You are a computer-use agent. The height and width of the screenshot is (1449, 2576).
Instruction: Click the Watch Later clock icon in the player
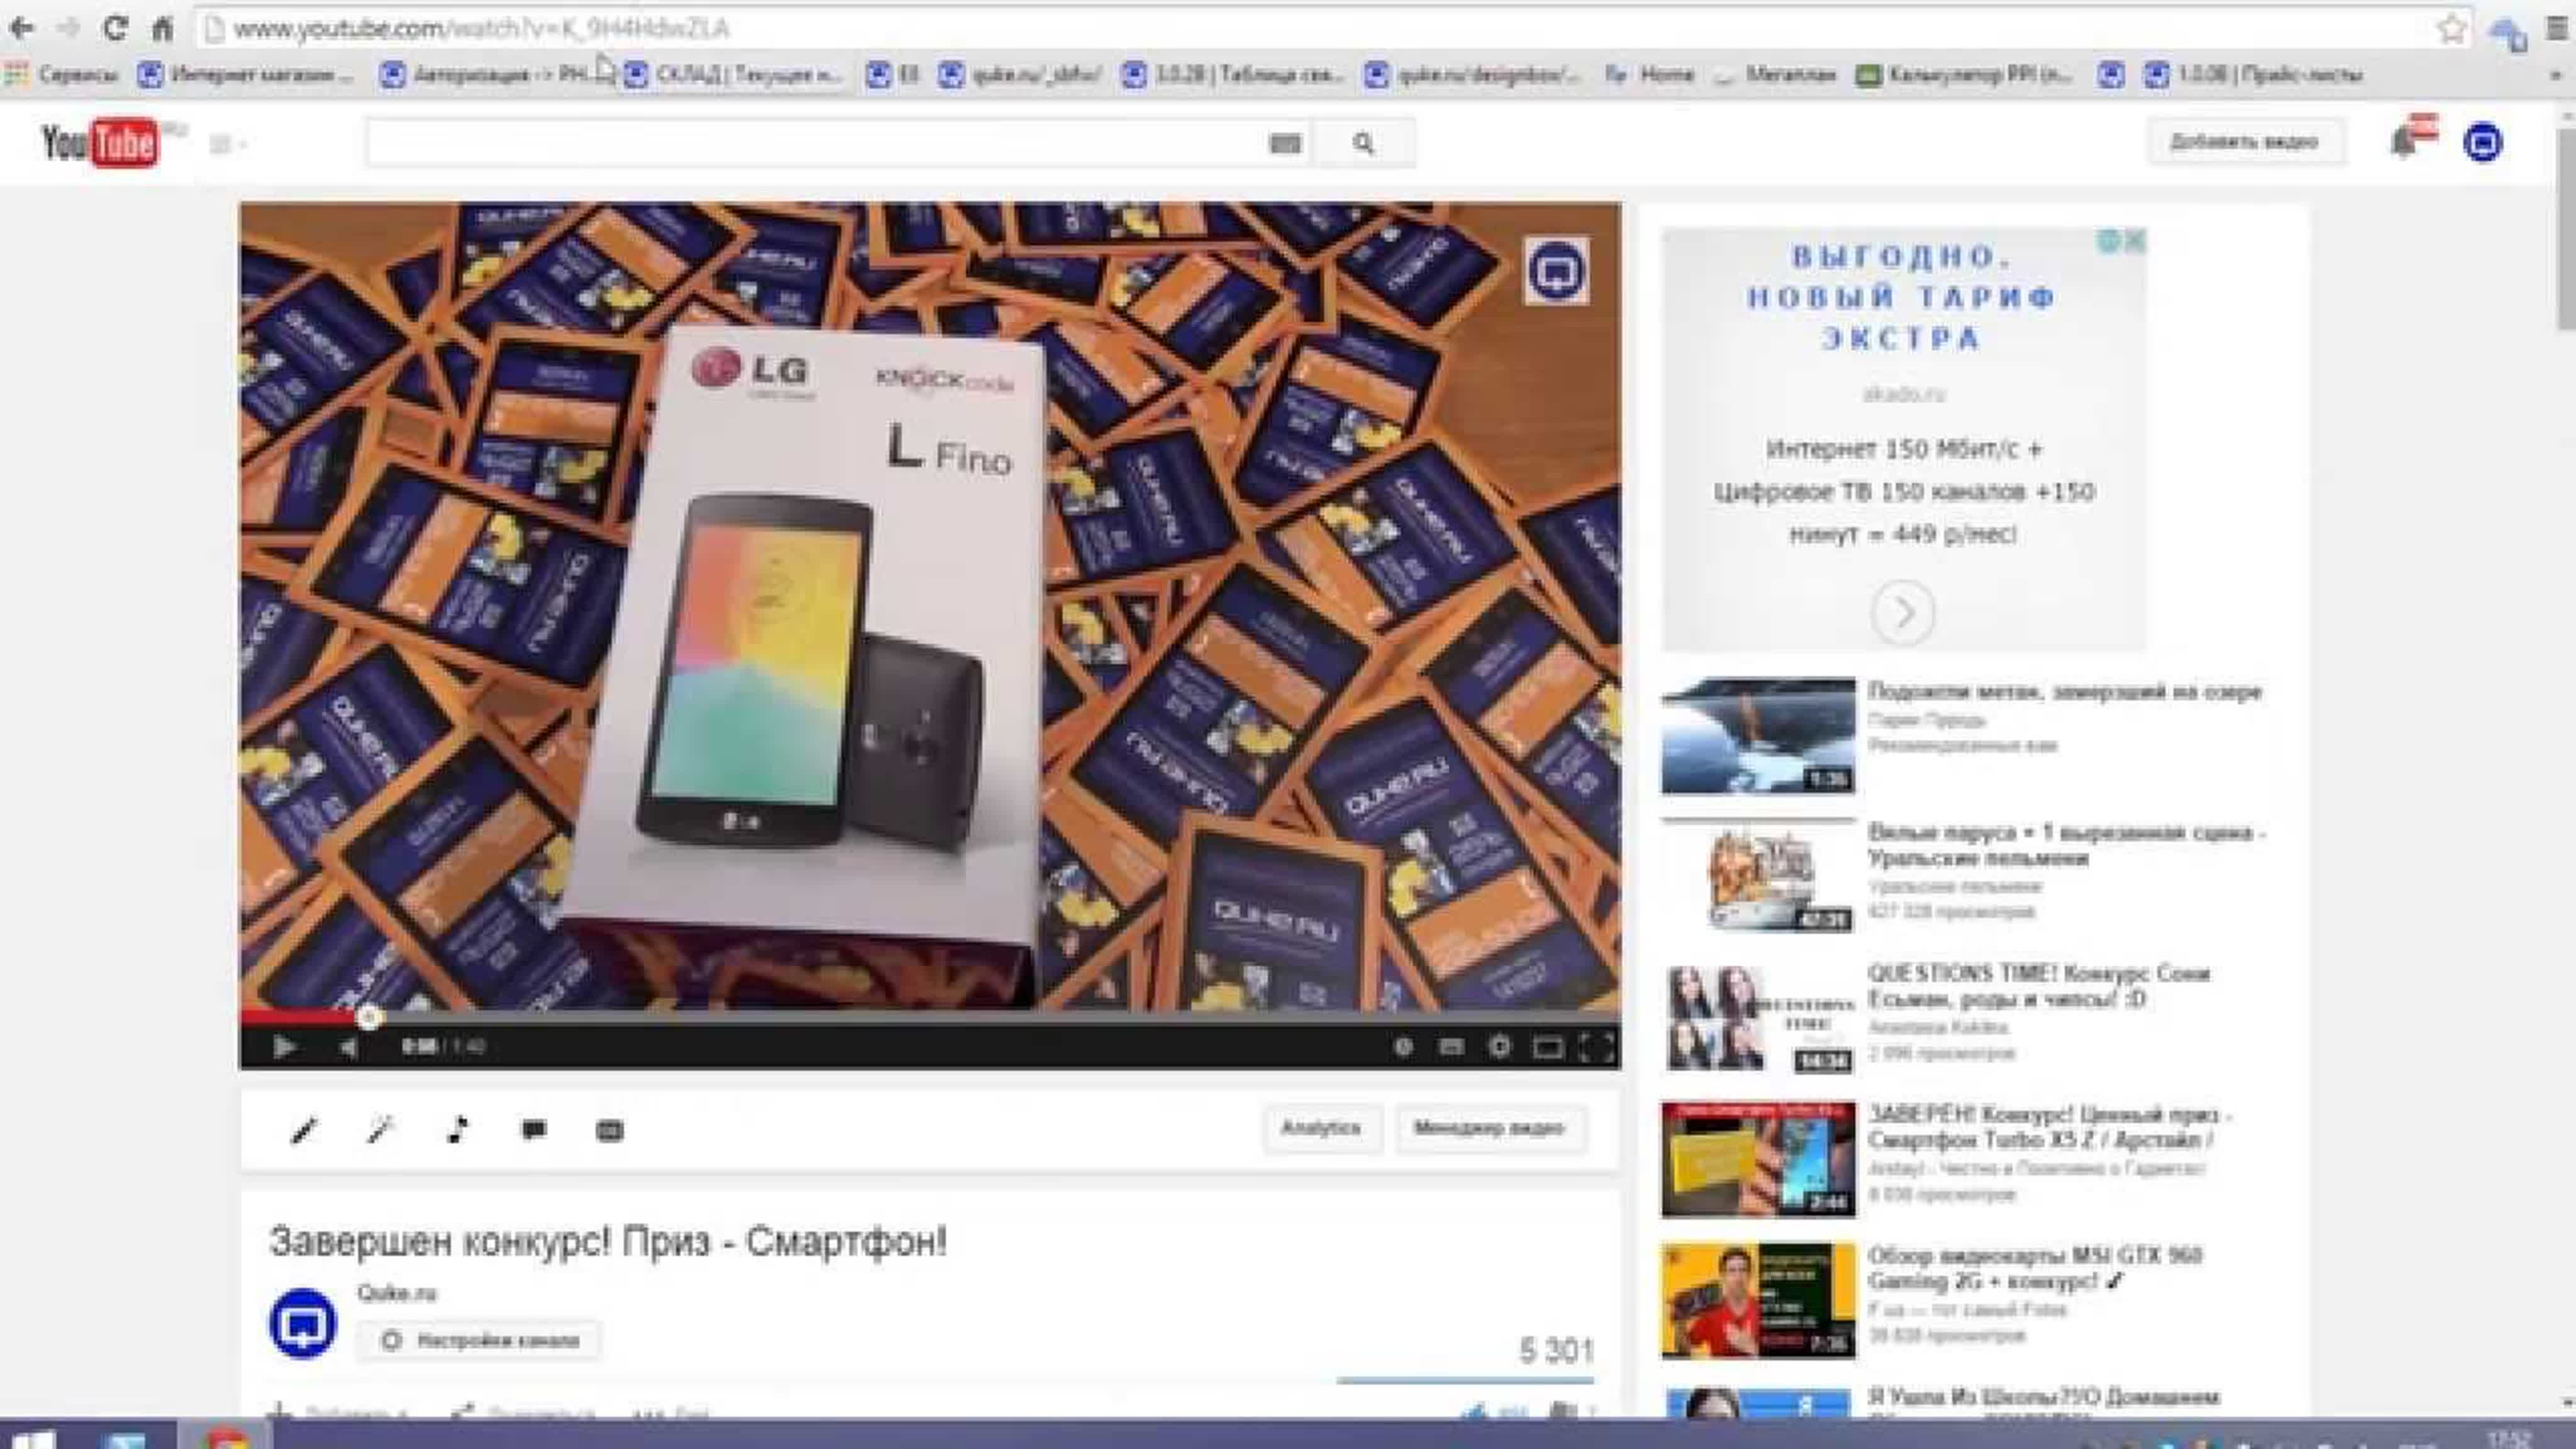pos(1403,1046)
